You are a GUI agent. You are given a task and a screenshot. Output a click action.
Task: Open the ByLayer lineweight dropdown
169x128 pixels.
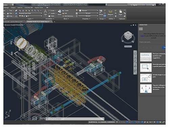pyautogui.click(x=88, y=13)
